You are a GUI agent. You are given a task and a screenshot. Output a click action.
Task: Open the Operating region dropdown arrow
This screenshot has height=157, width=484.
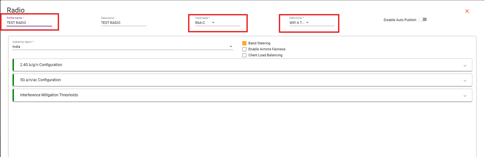(x=231, y=47)
